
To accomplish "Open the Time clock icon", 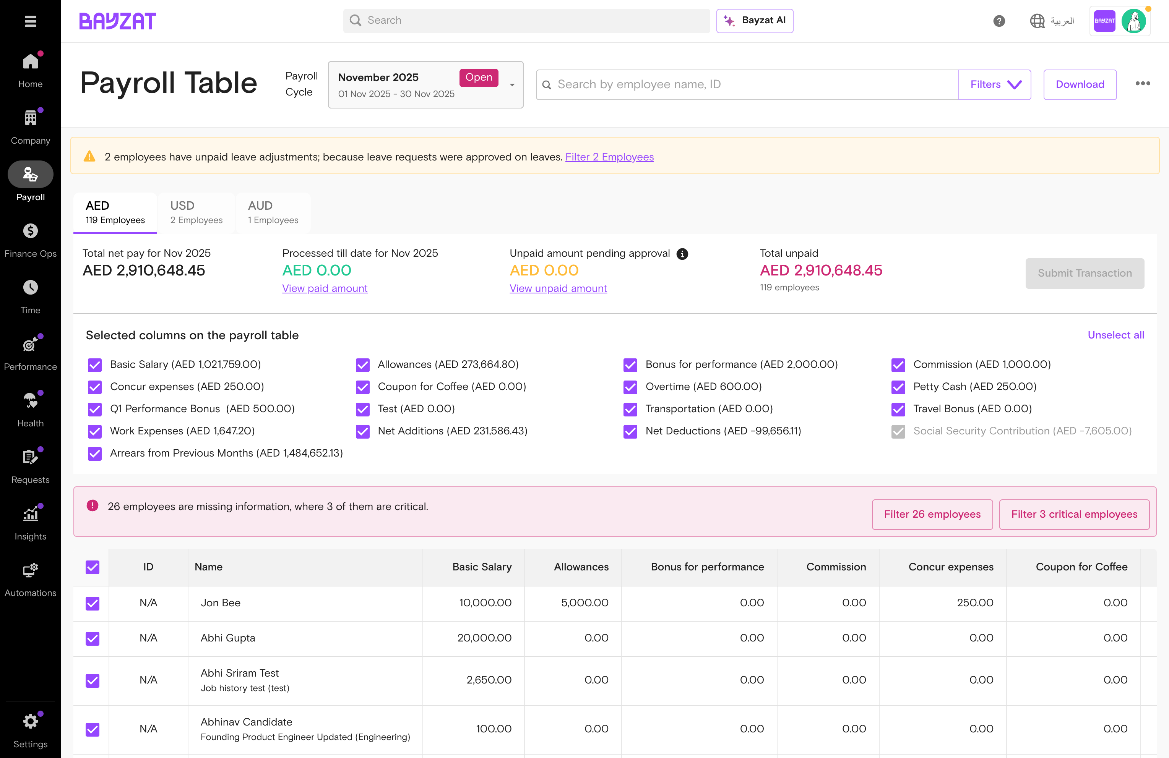I will [31, 287].
